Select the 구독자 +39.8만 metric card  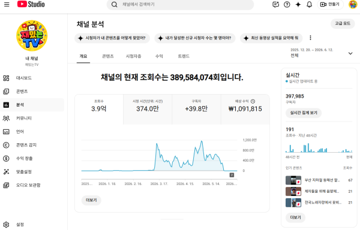(197, 110)
